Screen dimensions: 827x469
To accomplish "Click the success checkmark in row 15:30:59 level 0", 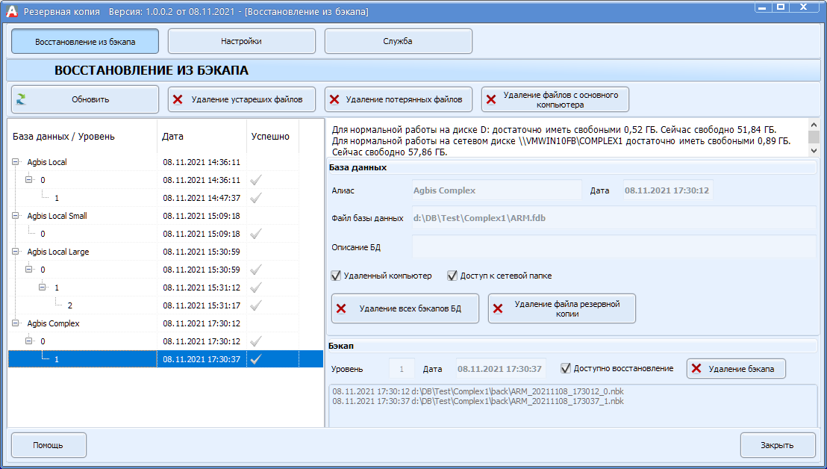I will 256,270.
